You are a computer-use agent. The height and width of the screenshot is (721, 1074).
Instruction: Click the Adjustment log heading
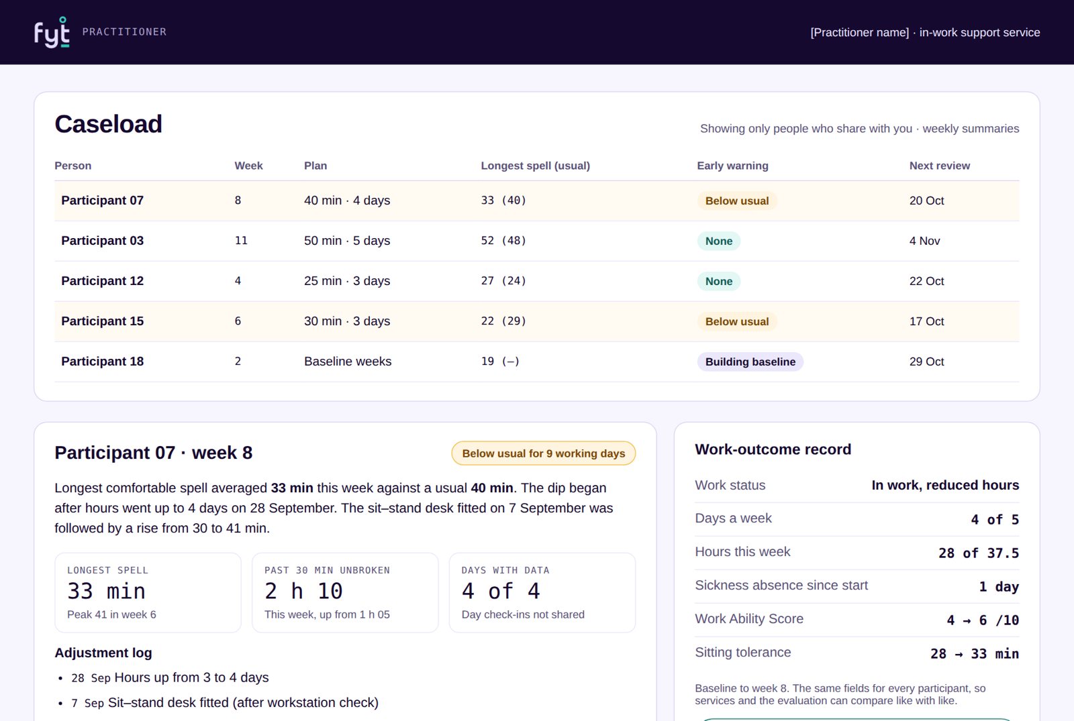click(103, 653)
